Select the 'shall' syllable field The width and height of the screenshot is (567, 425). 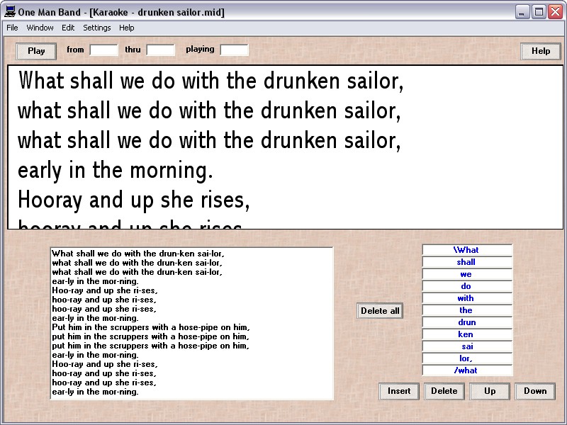[x=467, y=262]
